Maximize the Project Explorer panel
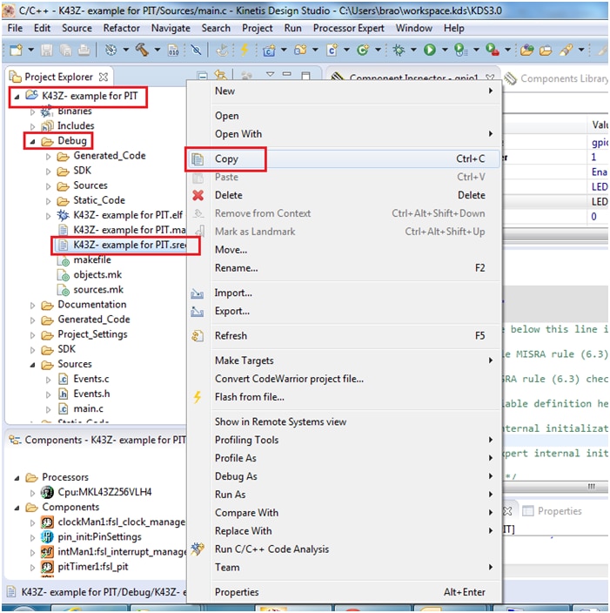Viewport: 610px width, 613px height. 305,75
